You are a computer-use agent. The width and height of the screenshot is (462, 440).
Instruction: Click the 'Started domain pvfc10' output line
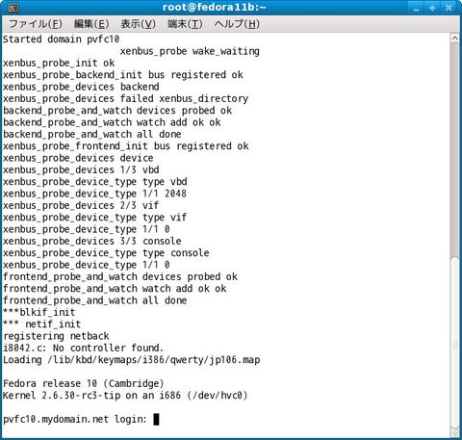[x=61, y=39]
